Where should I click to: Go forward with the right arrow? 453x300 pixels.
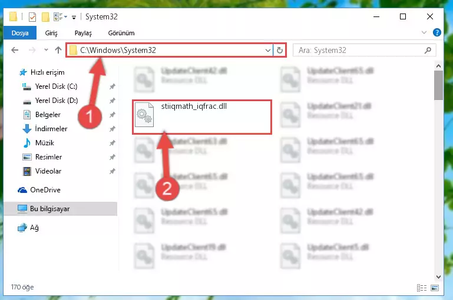point(32,50)
